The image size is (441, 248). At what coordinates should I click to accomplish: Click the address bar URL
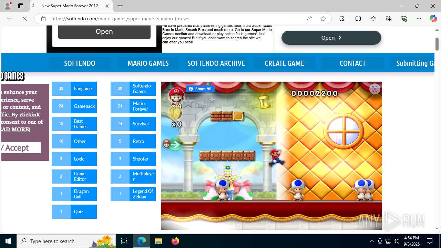pos(121,19)
